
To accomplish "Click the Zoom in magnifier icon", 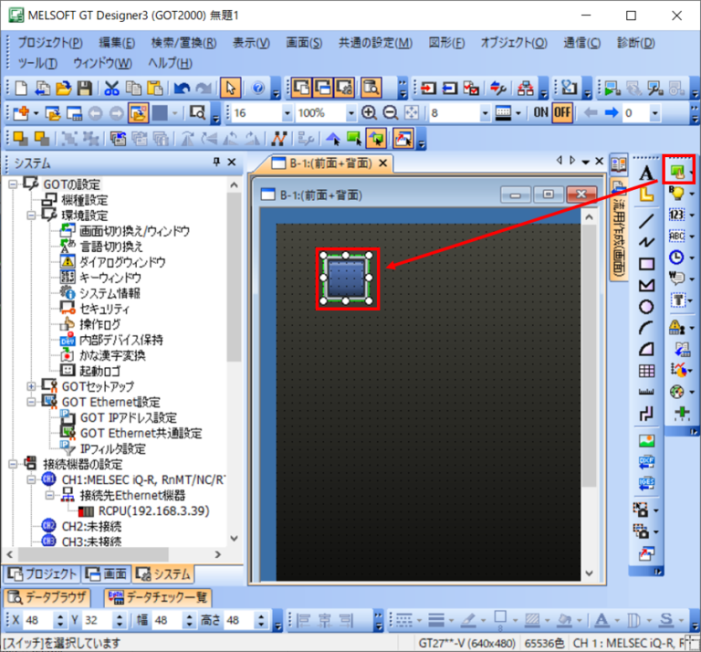I will coord(369,113).
